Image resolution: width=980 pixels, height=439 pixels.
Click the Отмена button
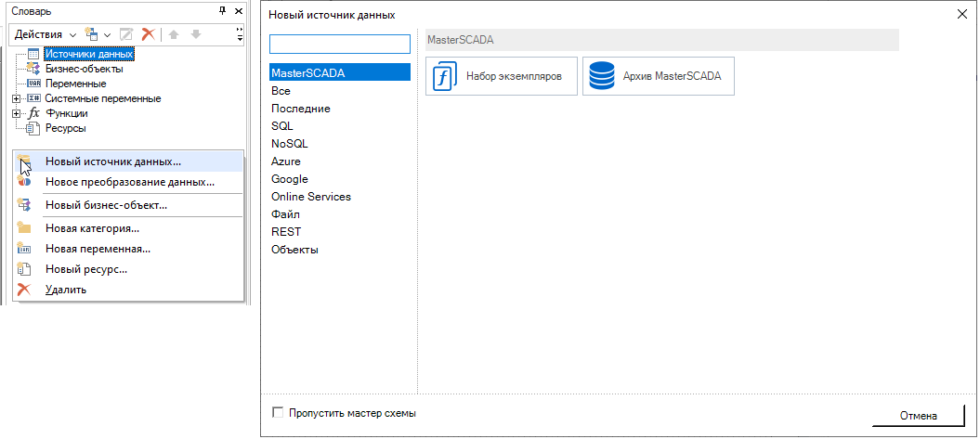click(x=918, y=415)
